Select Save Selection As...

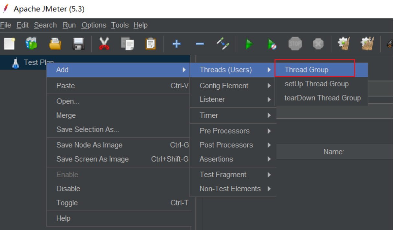(118, 129)
